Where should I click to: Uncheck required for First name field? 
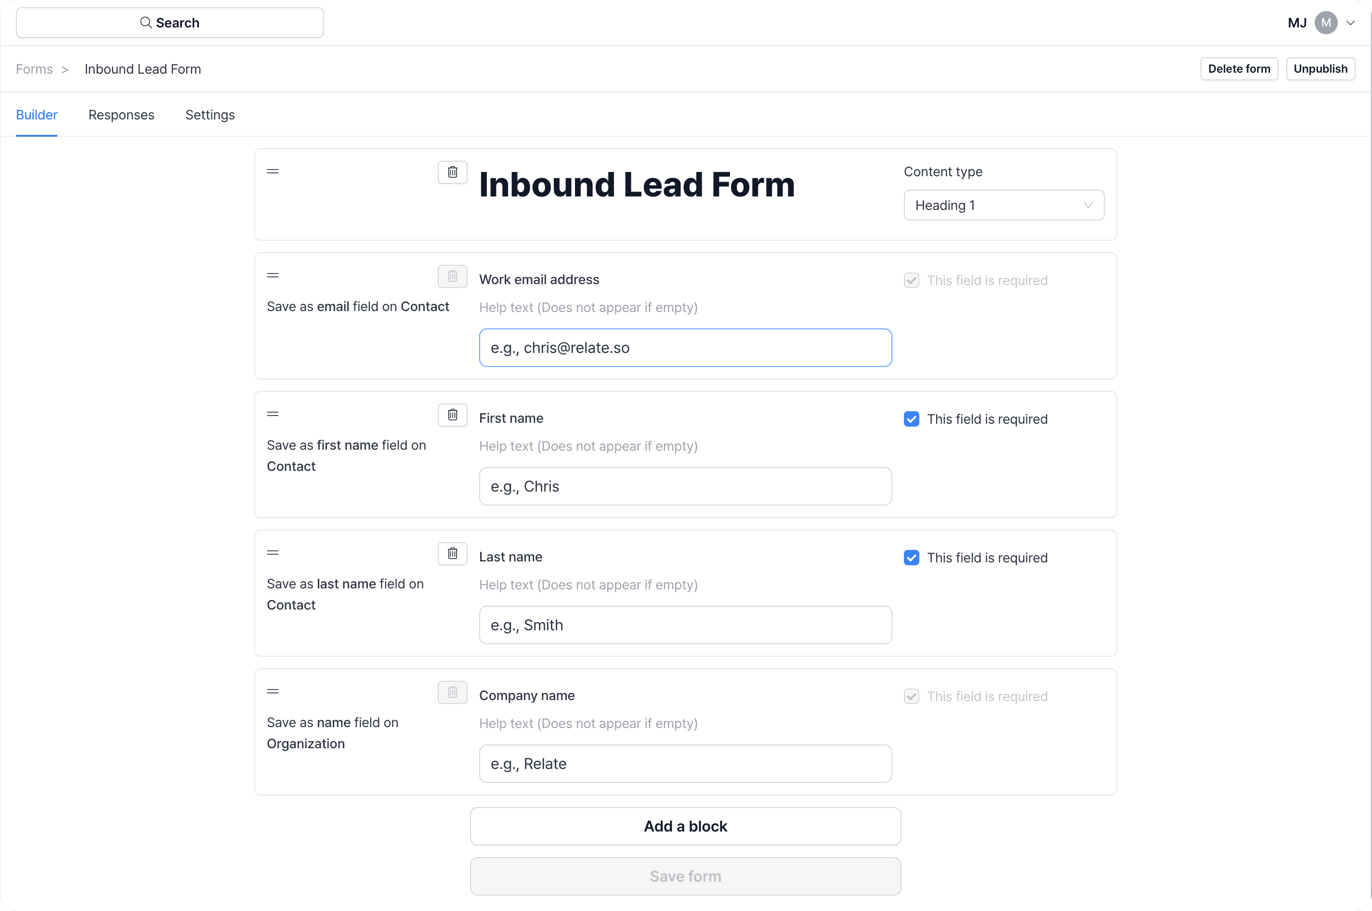point(911,419)
